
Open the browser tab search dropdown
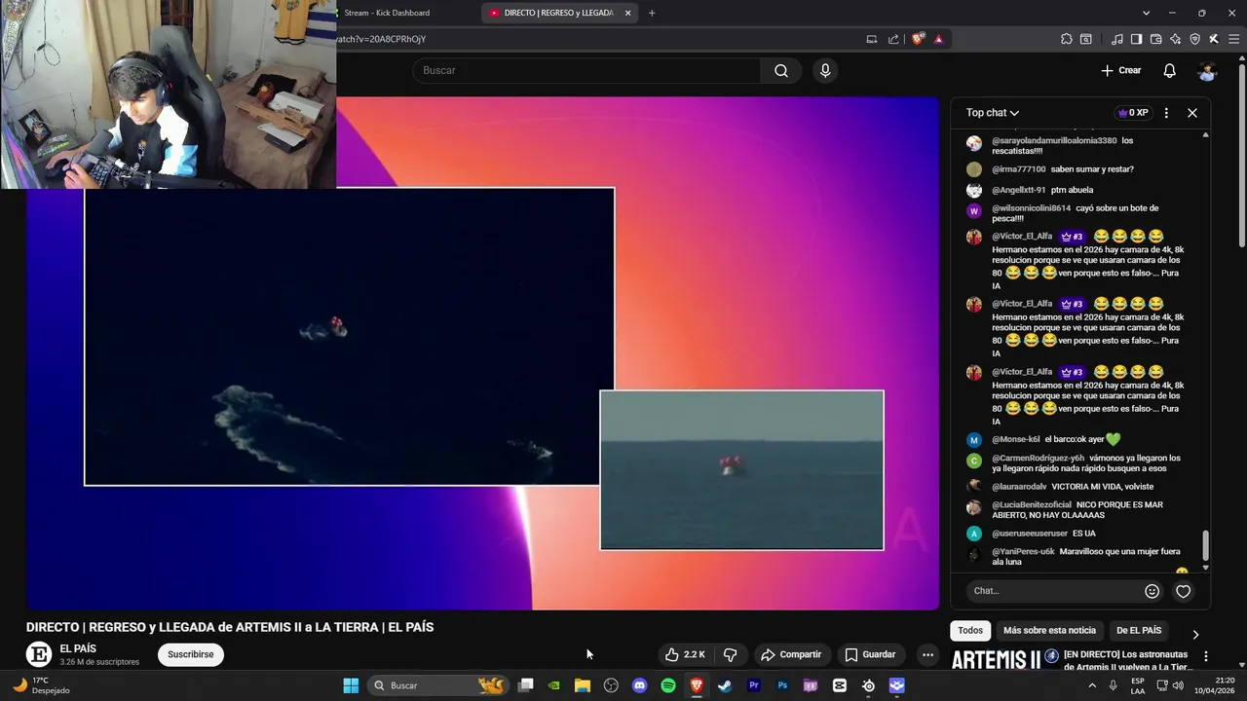pyautogui.click(x=1146, y=13)
